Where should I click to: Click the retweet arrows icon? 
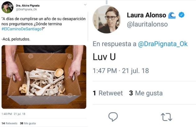click(x=166, y=117)
